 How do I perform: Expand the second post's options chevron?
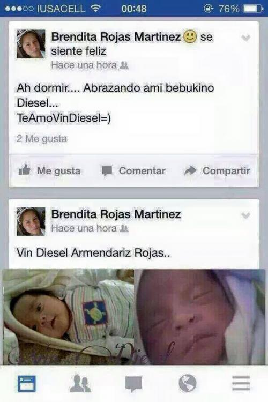pyautogui.click(x=245, y=215)
